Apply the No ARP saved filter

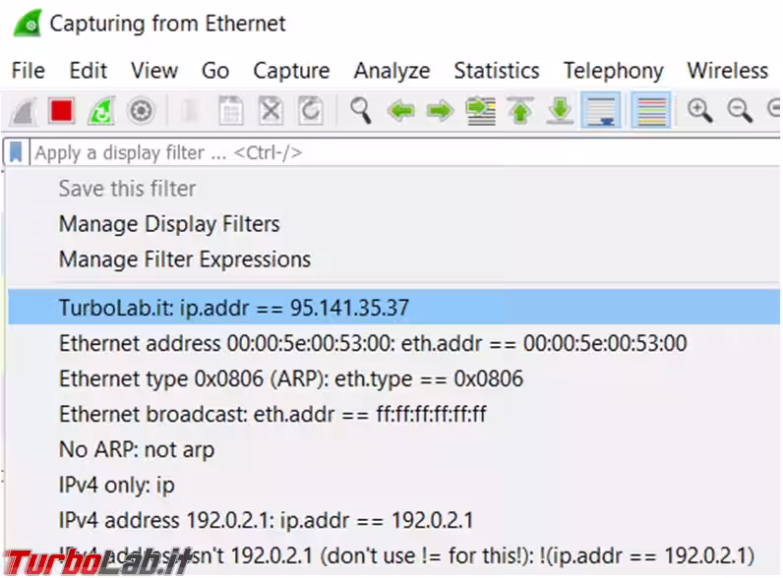click(x=137, y=449)
